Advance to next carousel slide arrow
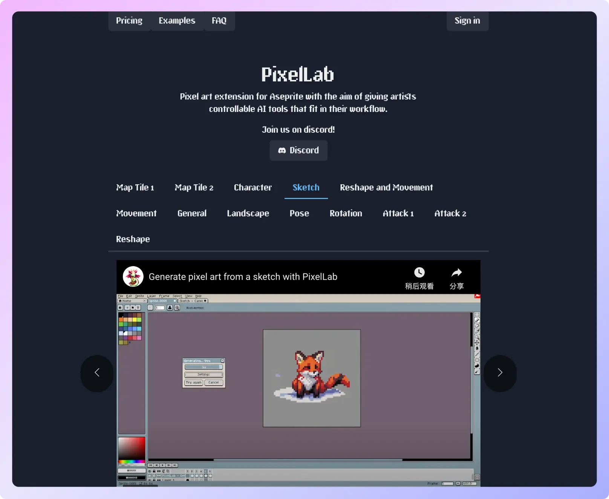The image size is (609, 499). point(500,373)
